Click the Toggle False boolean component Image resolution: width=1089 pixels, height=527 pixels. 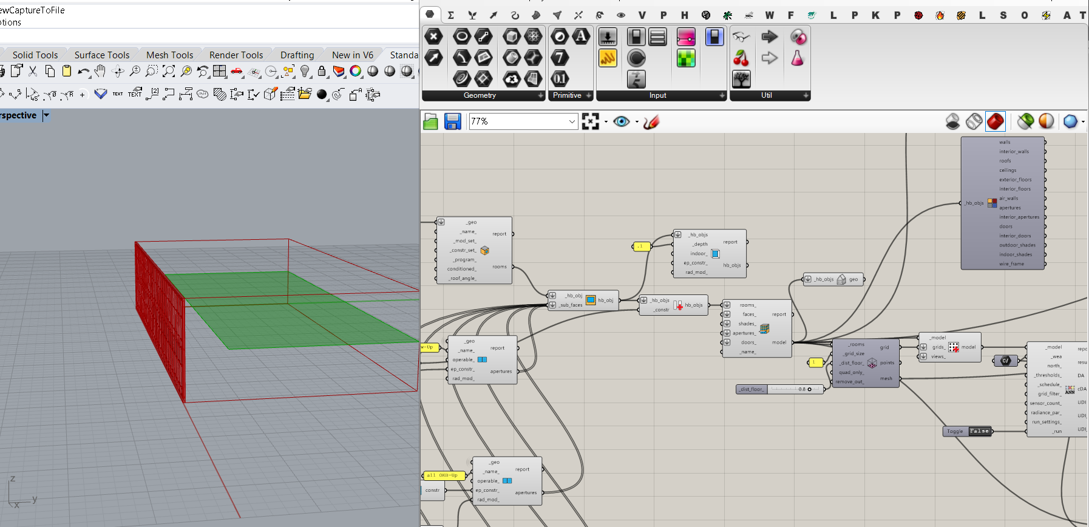(968, 431)
